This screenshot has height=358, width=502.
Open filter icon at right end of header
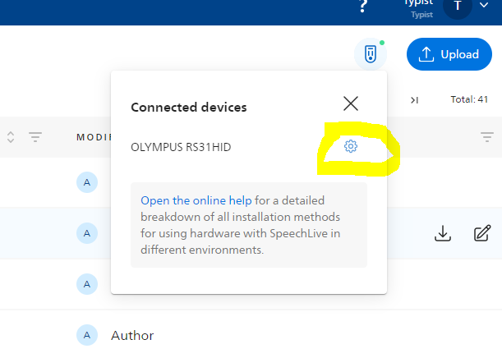(487, 137)
